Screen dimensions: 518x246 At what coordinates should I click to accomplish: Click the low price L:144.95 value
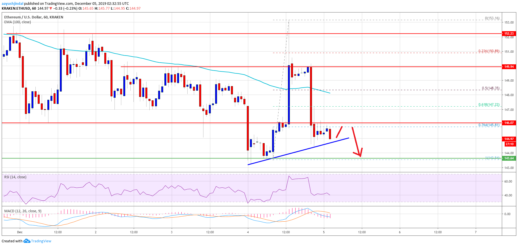tap(118, 9)
